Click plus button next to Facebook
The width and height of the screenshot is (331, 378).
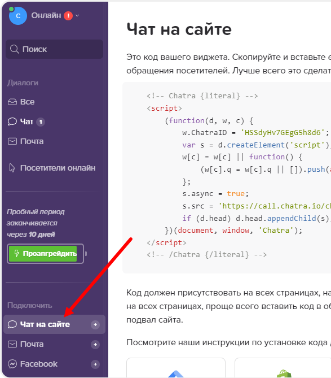95,364
